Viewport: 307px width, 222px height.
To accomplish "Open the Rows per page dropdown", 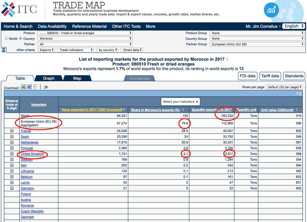I will click(x=284, y=87).
